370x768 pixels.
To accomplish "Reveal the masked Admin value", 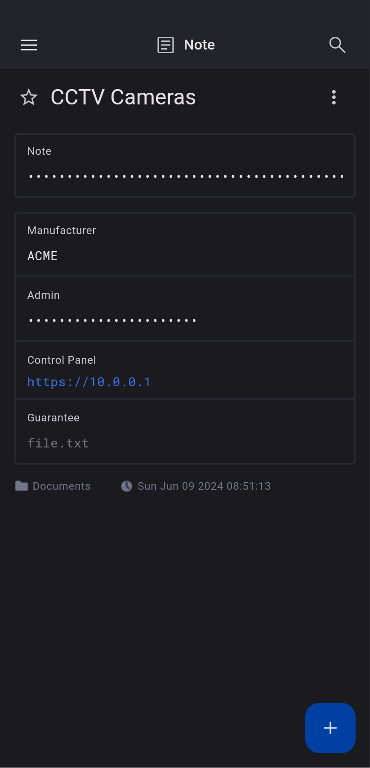I will tap(112, 321).
